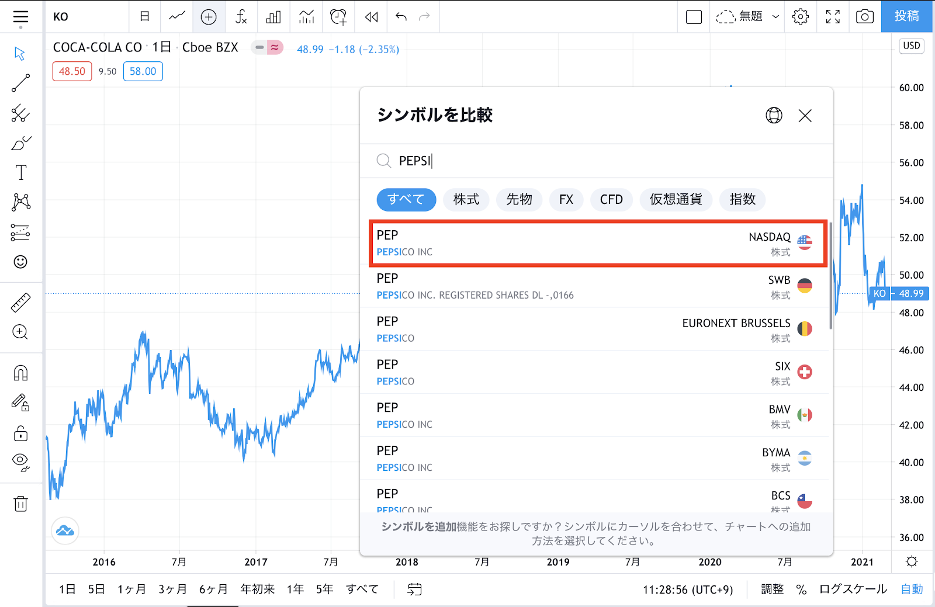Select the 仮想通貨 filter tab
This screenshot has width=935, height=607.
tap(676, 199)
